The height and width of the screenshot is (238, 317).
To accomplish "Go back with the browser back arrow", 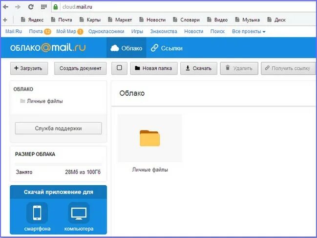I will coord(6,7).
